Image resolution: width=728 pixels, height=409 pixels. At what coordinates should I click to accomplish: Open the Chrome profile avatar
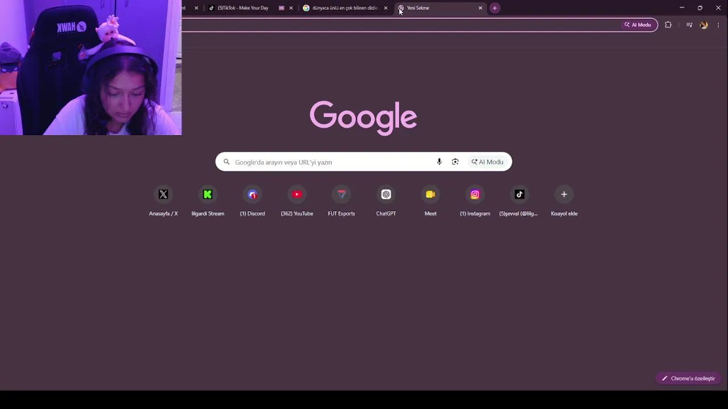pyautogui.click(x=704, y=25)
